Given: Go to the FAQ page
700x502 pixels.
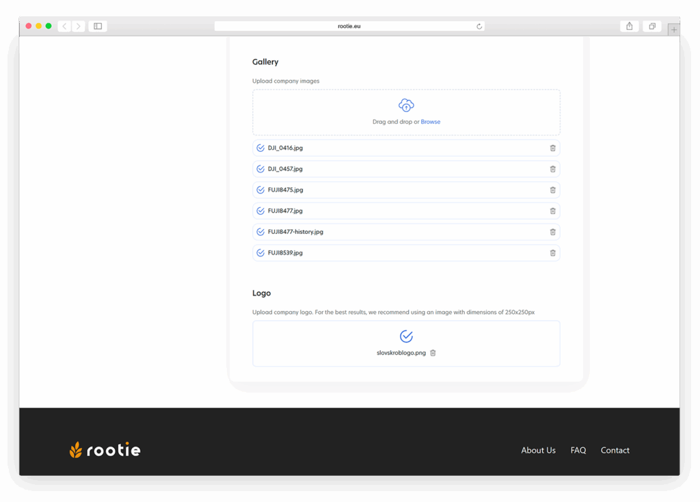Looking at the screenshot, I should pyautogui.click(x=578, y=450).
